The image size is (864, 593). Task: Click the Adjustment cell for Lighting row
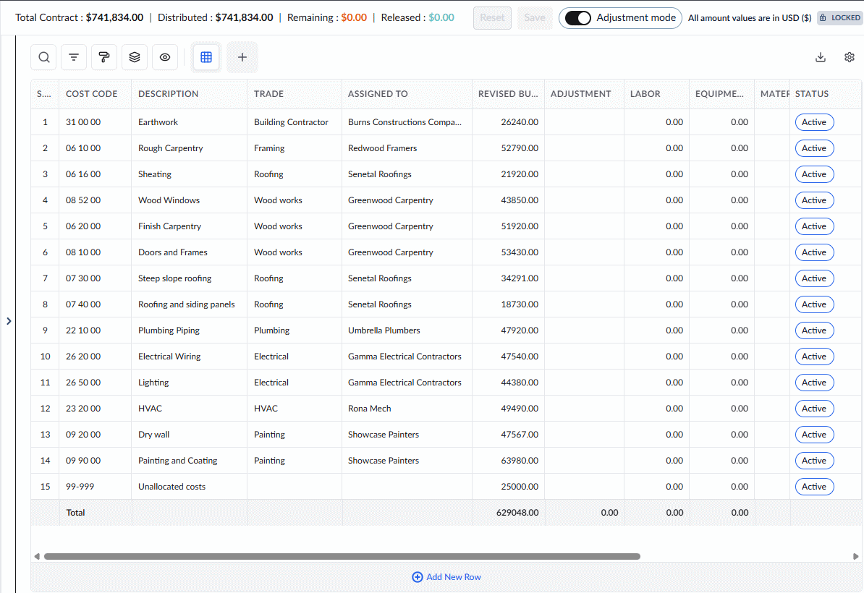[x=584, y=383]
